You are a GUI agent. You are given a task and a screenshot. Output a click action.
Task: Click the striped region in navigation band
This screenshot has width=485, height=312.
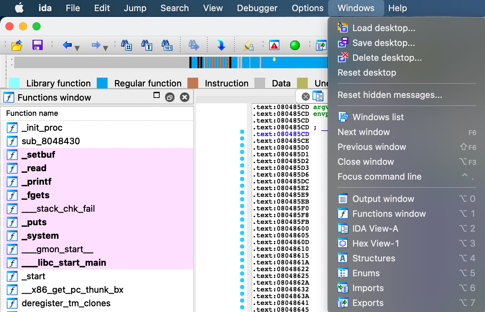coord(217,62)
